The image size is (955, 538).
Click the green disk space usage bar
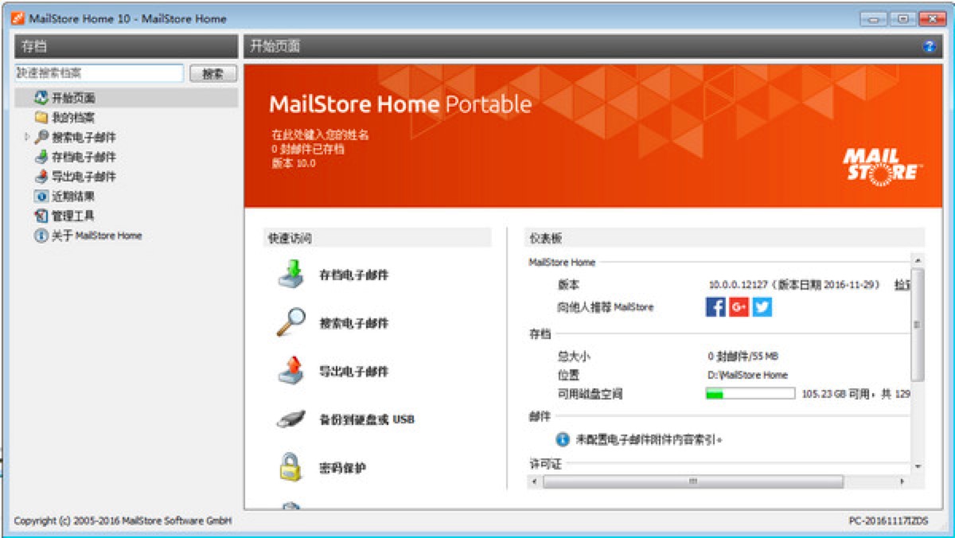point(750,393)
